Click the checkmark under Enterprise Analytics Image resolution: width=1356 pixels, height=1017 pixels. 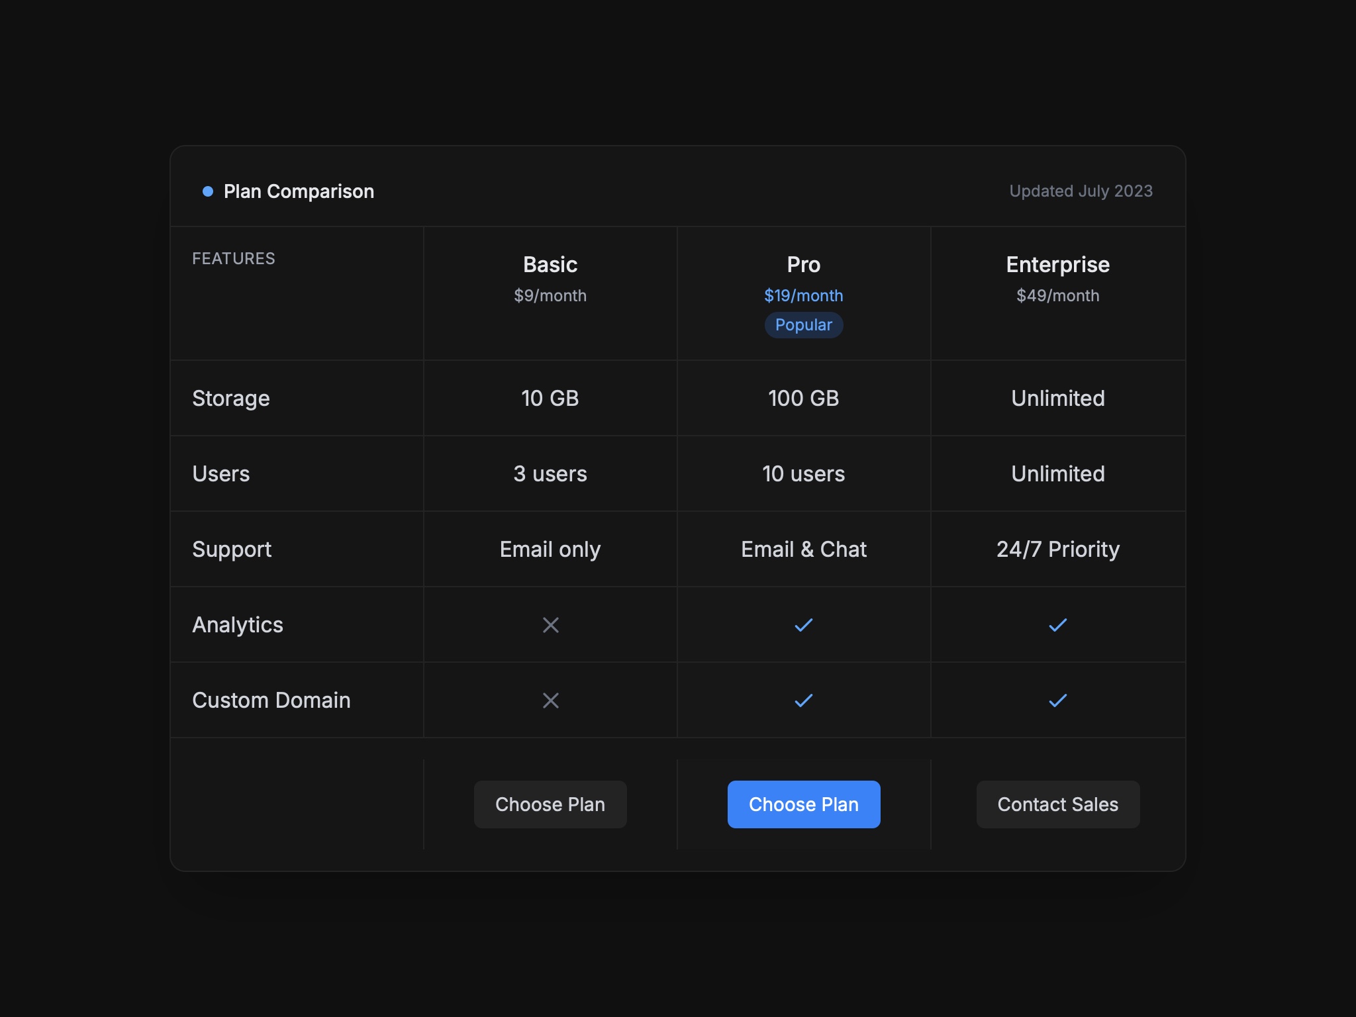click(1057, 624)
